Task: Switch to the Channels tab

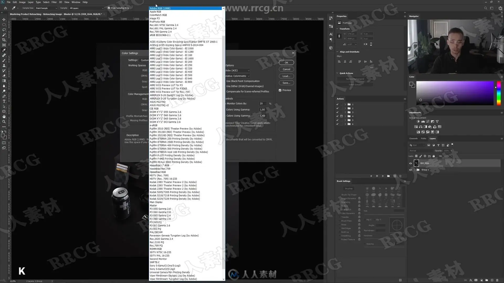Action: click(413, 138)
